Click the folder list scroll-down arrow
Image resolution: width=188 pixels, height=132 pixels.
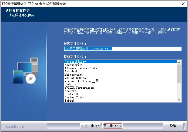179,100
